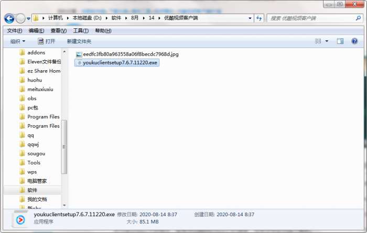
Task: Open the 文件(F) menu
Action: pyautogui.click(x=15, y=30)
